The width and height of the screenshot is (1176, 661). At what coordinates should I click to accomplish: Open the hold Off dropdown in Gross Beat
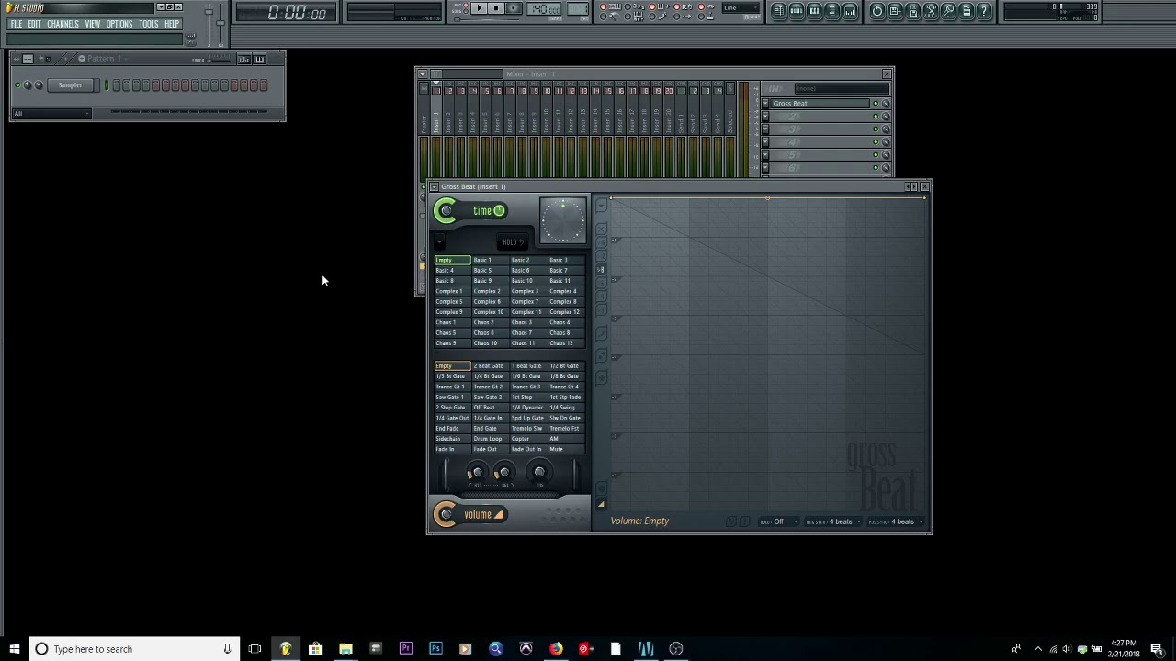[x=781, y=521]
